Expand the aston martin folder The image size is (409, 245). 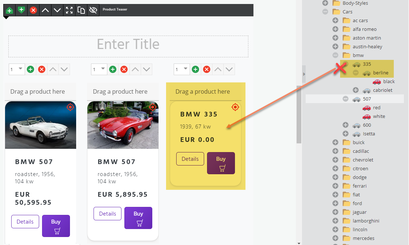click(x=335, y=38)
